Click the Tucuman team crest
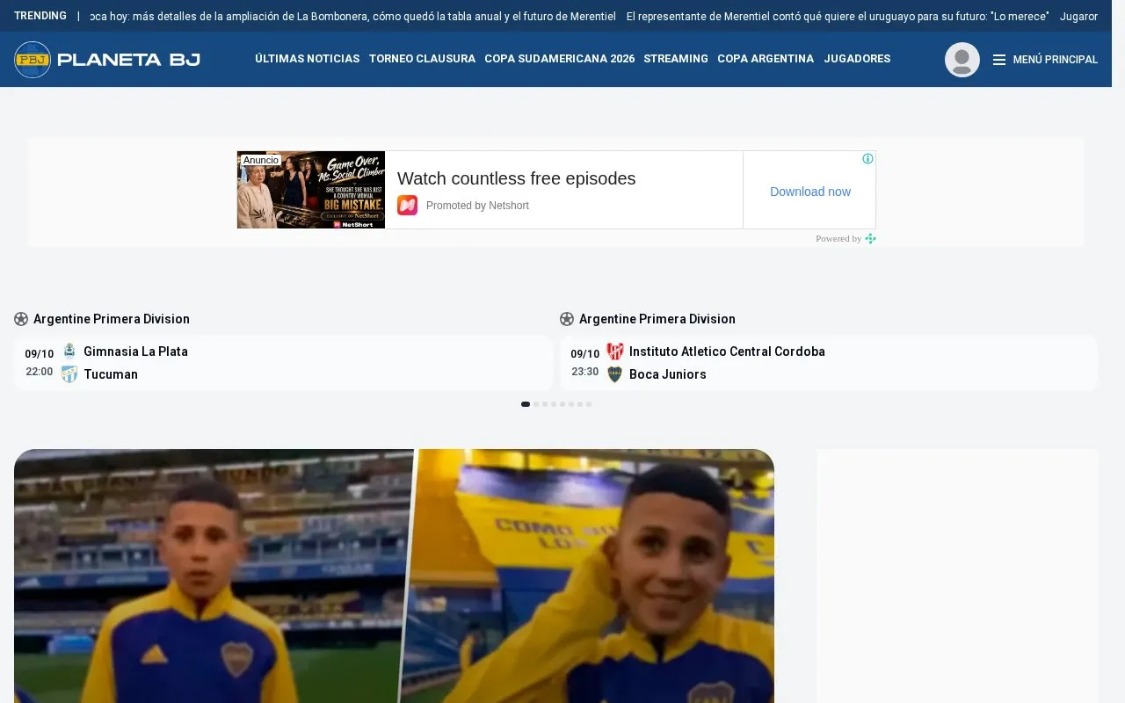 69,374
